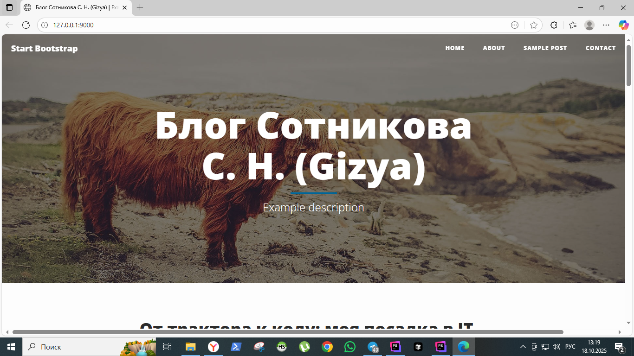Switch to Microsoft Edge in the taskbar
Image resolution: width=634 pixels, height=356 pixels.
[464, 347]
